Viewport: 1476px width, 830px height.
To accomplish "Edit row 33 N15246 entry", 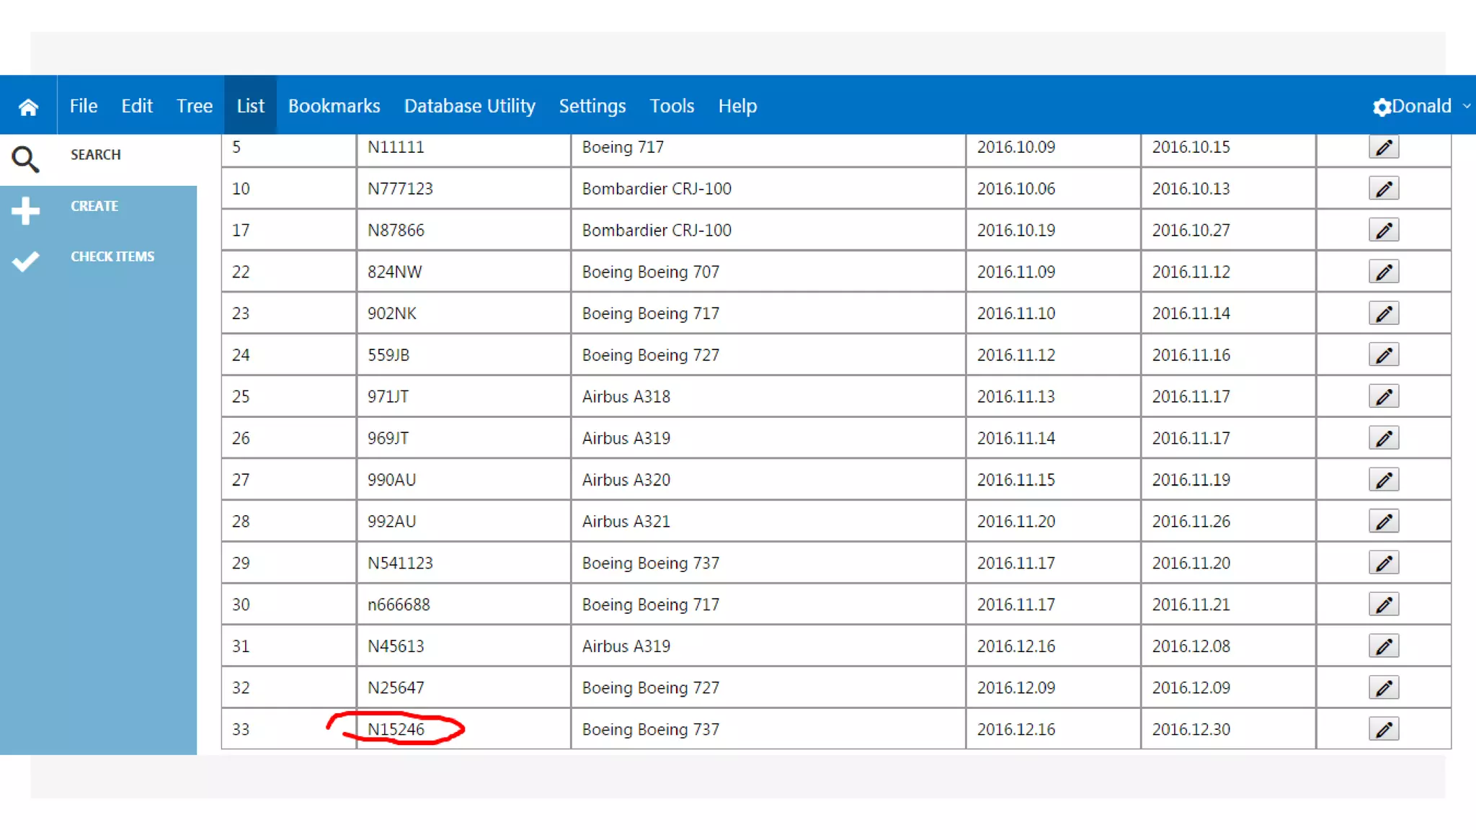I will point(1383,729).
